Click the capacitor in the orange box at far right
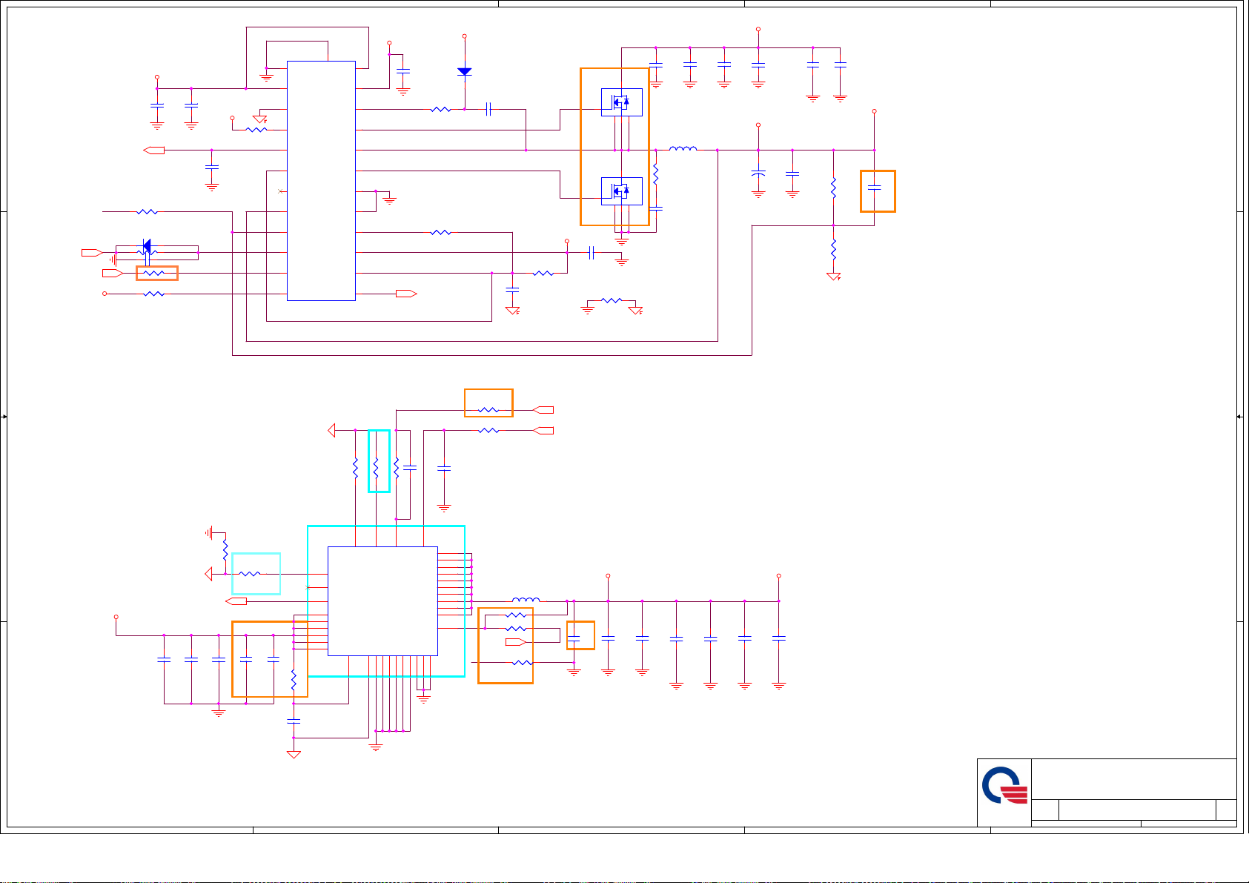The width and height of the screenshot is (1249, 883). point(875,188)
